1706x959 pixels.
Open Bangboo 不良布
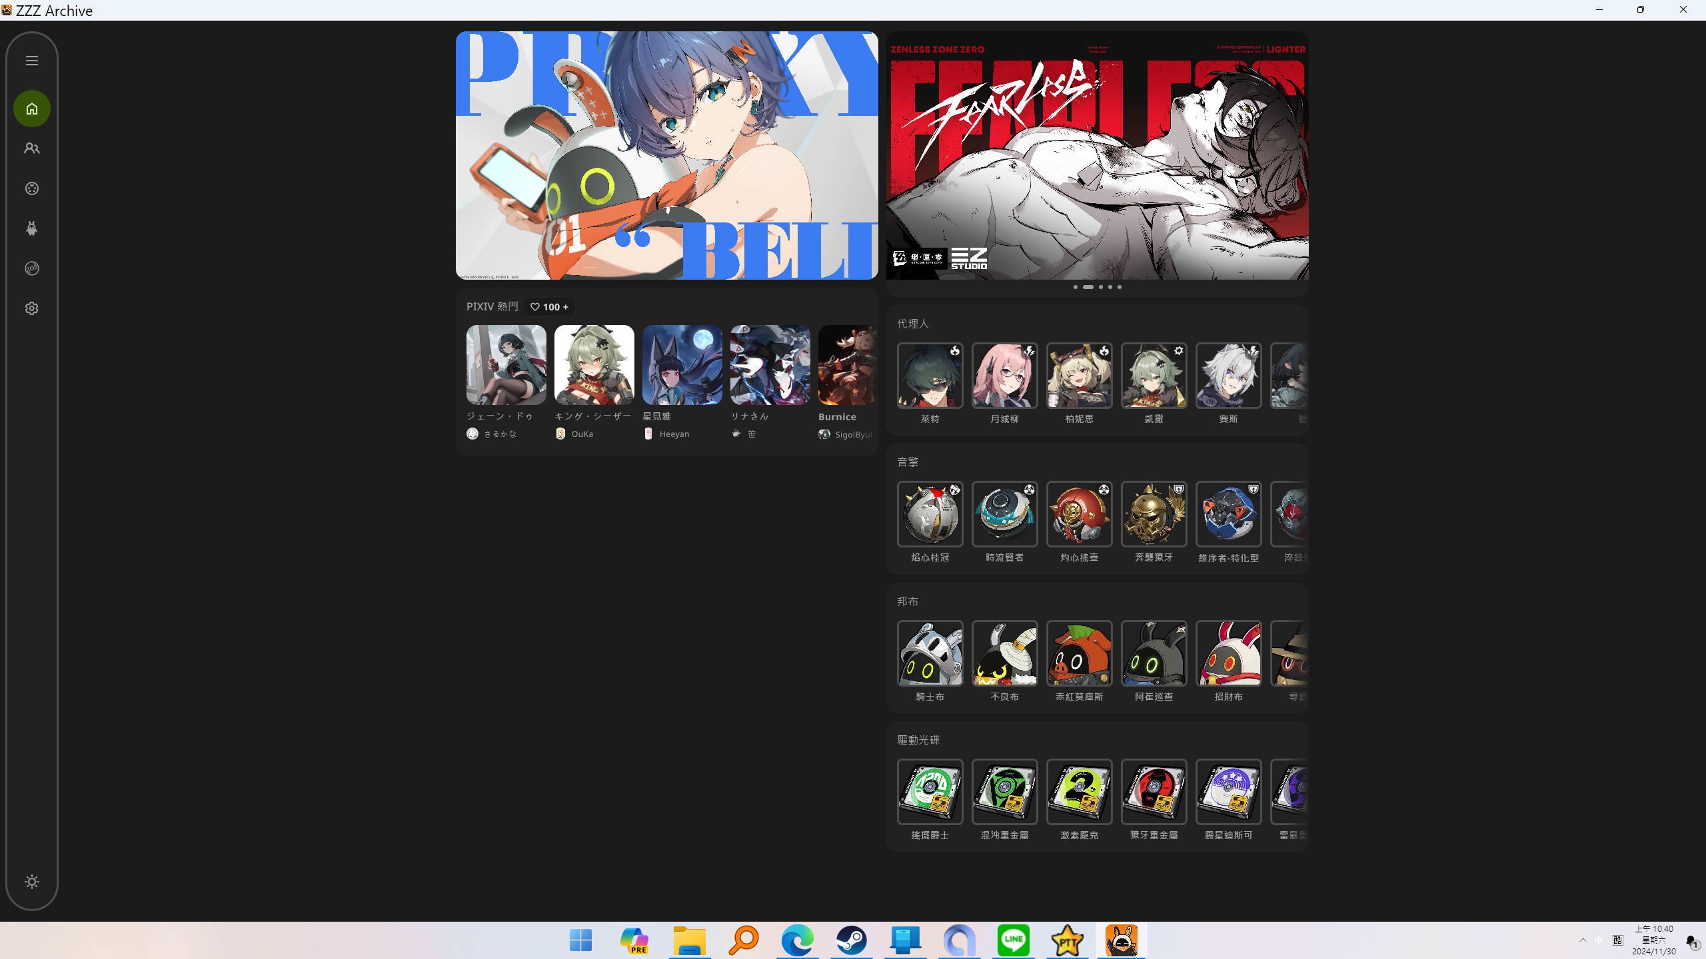click(x=1005, y=653)
